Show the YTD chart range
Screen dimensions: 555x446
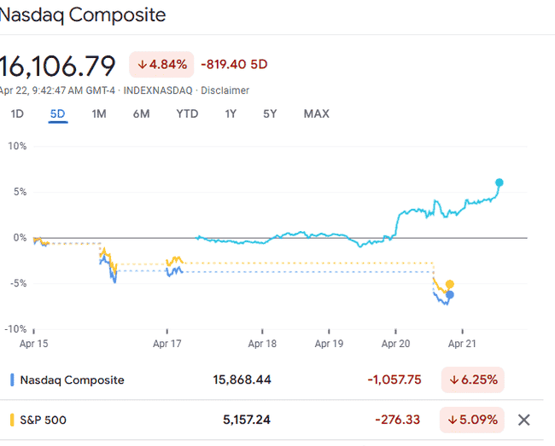(x=187, y=114)
